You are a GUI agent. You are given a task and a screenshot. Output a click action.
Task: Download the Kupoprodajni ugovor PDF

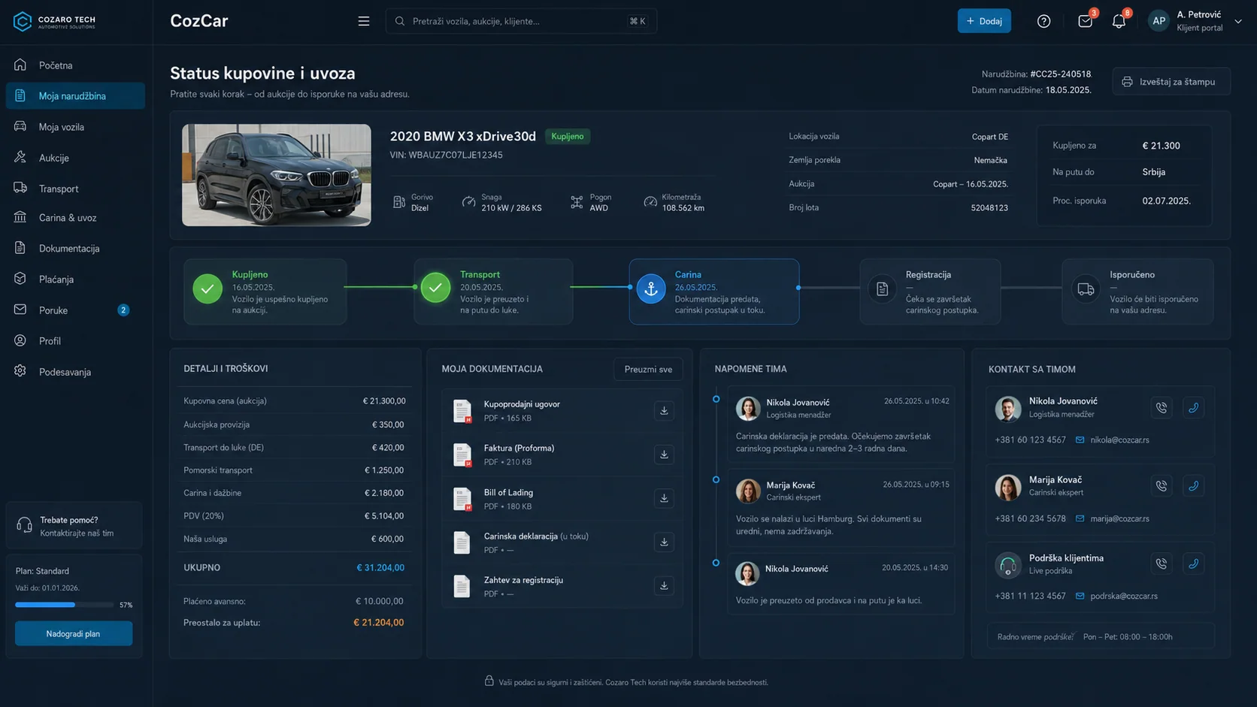coord(664,410)
